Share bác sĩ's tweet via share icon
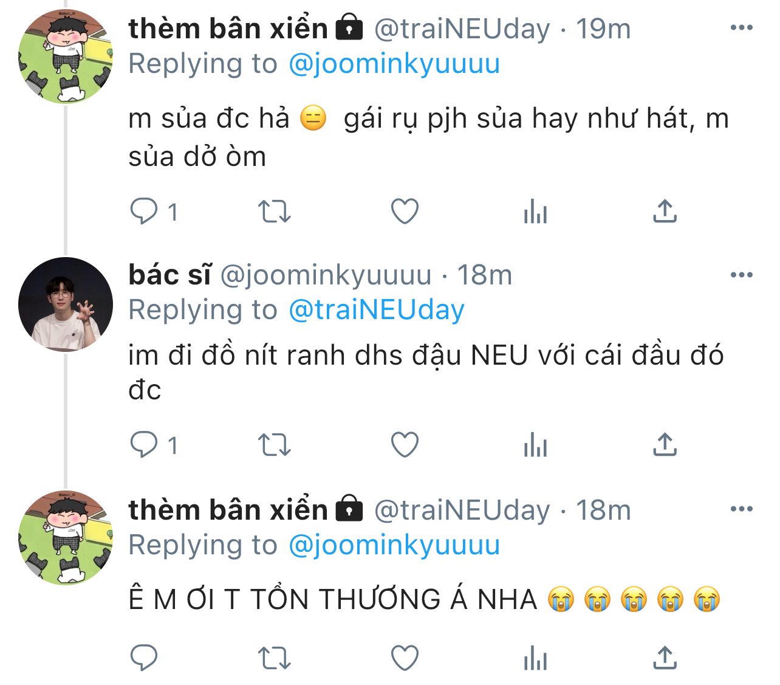780x685 pixels. [x=665, y=446]
